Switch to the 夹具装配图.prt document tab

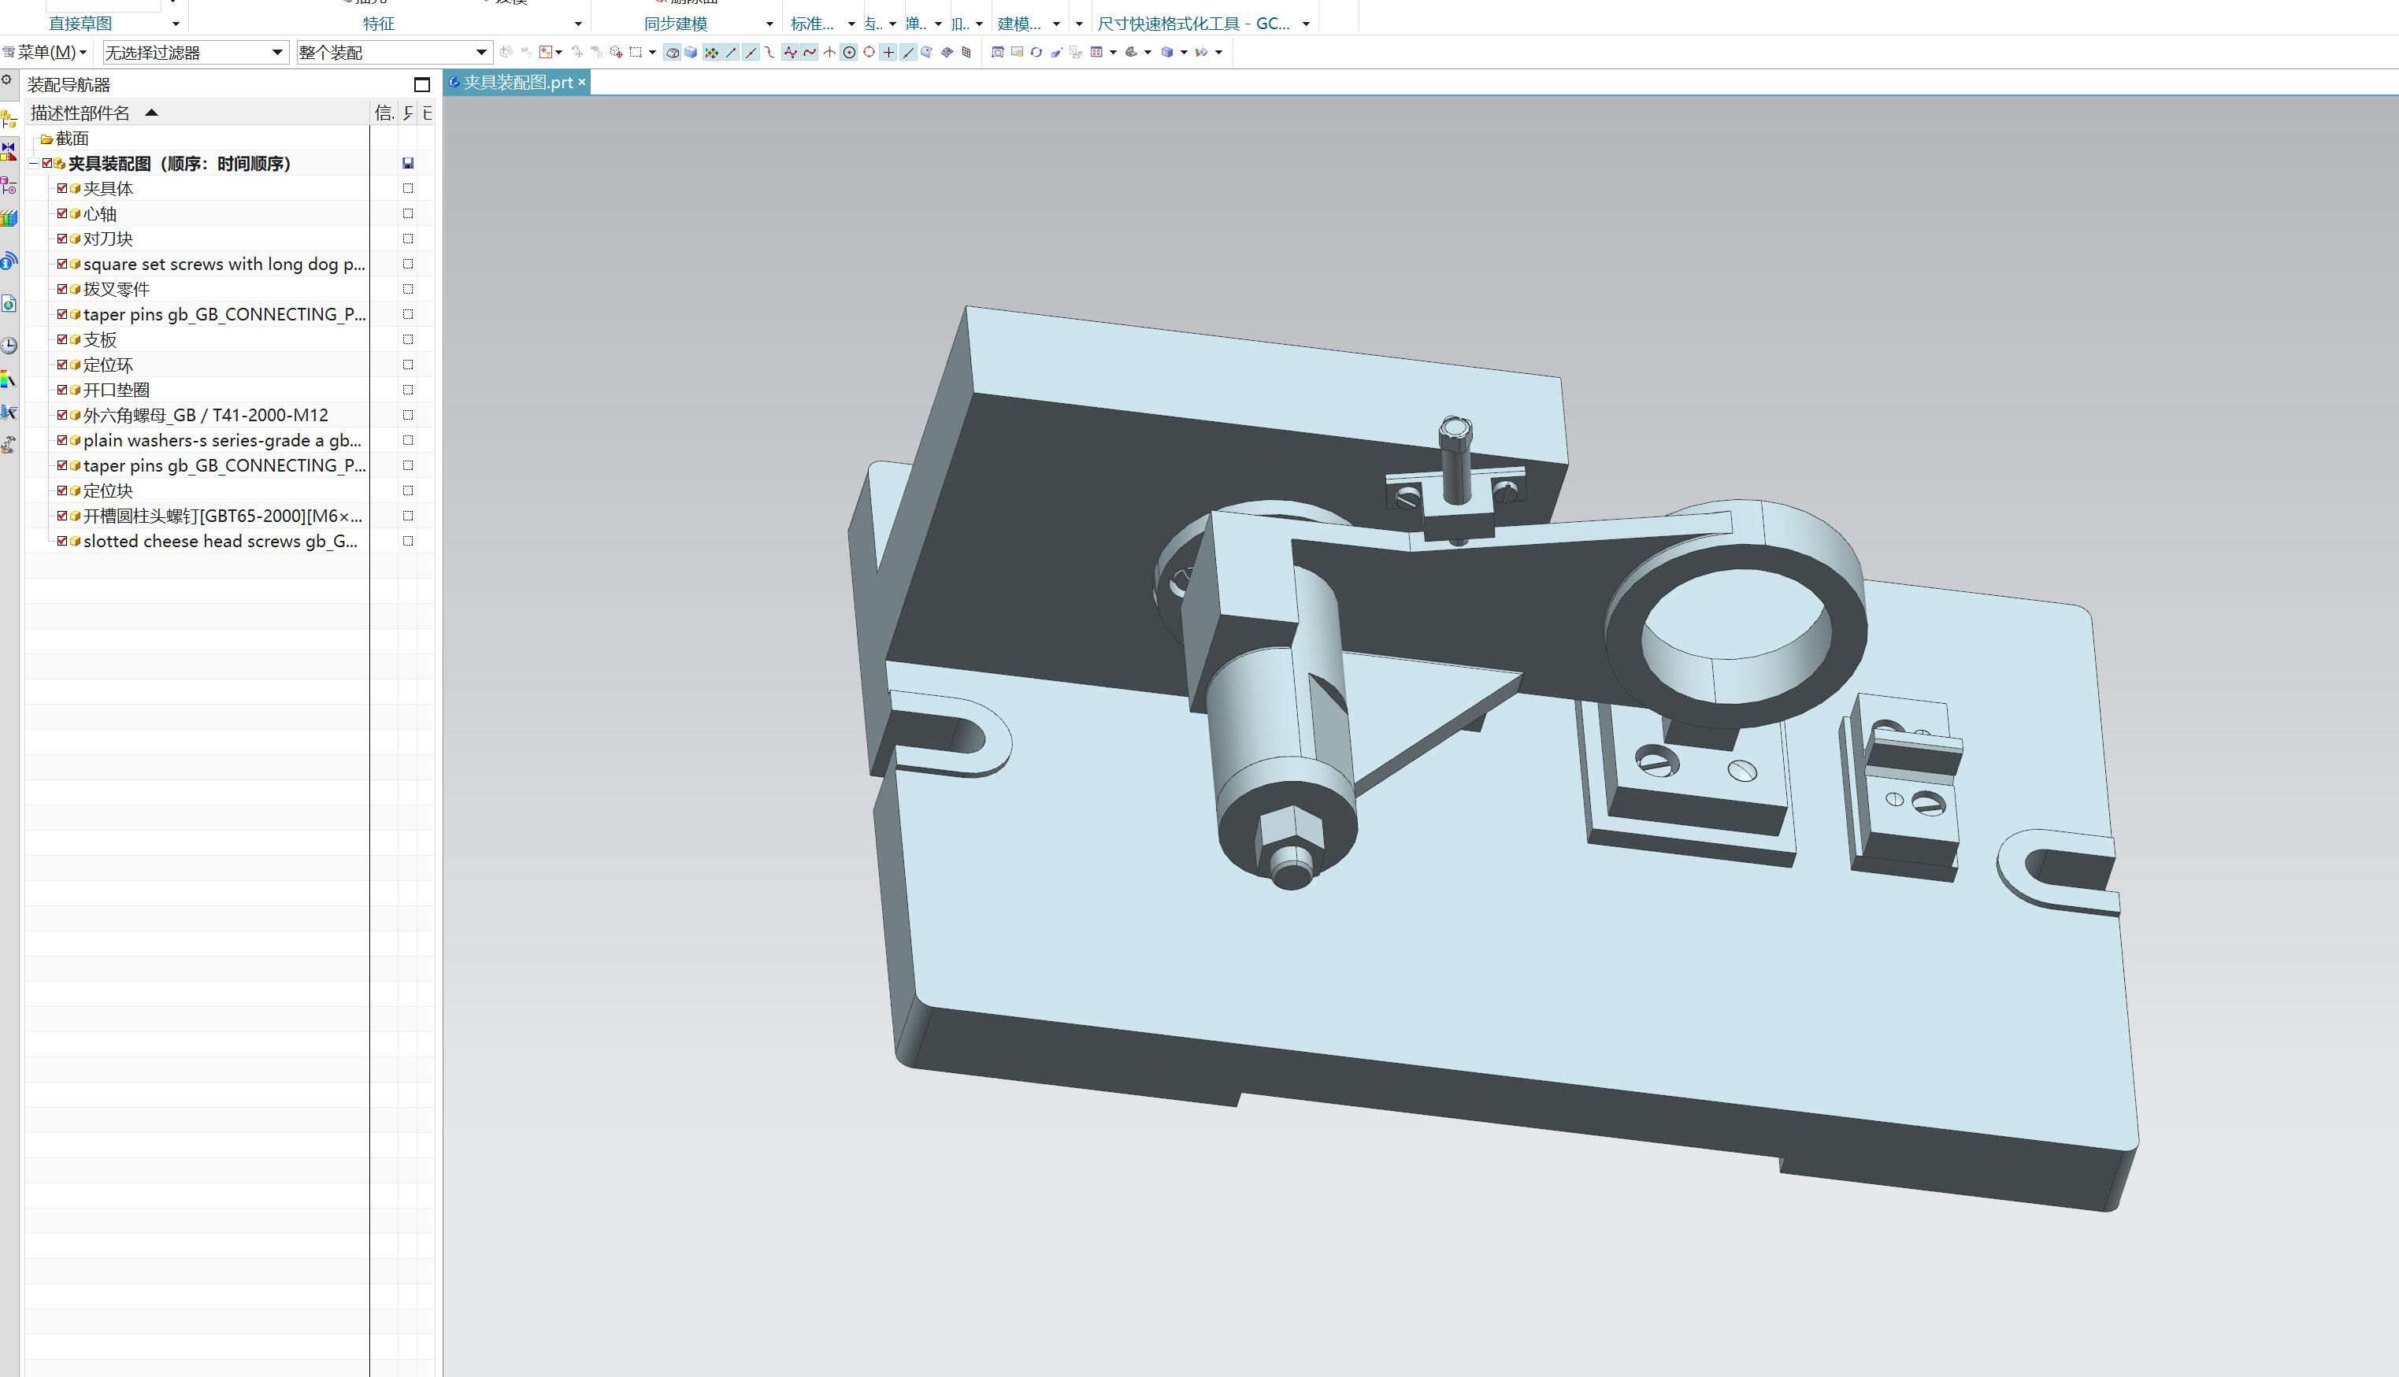point(517,83)
